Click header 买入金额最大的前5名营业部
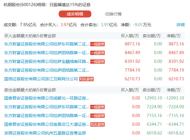The height and width of the screenshot is (140, 190). pos(30,36)
